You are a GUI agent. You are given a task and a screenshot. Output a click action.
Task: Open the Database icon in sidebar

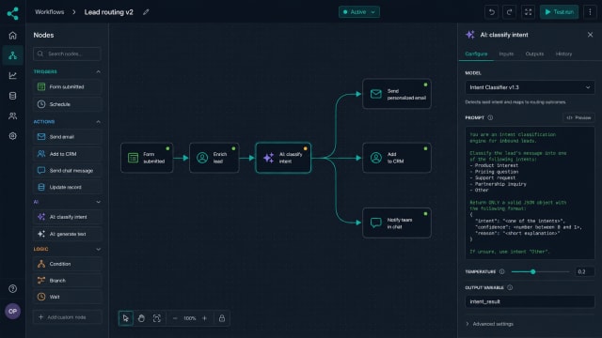coord(12,96)
